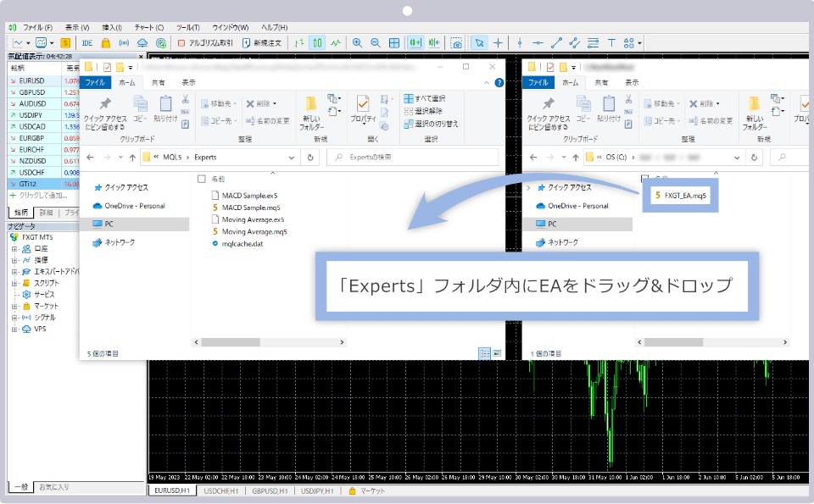Viewport: 814px width, 504px height.
Task: Switch Experts window to details view
Action: point(484,353)
